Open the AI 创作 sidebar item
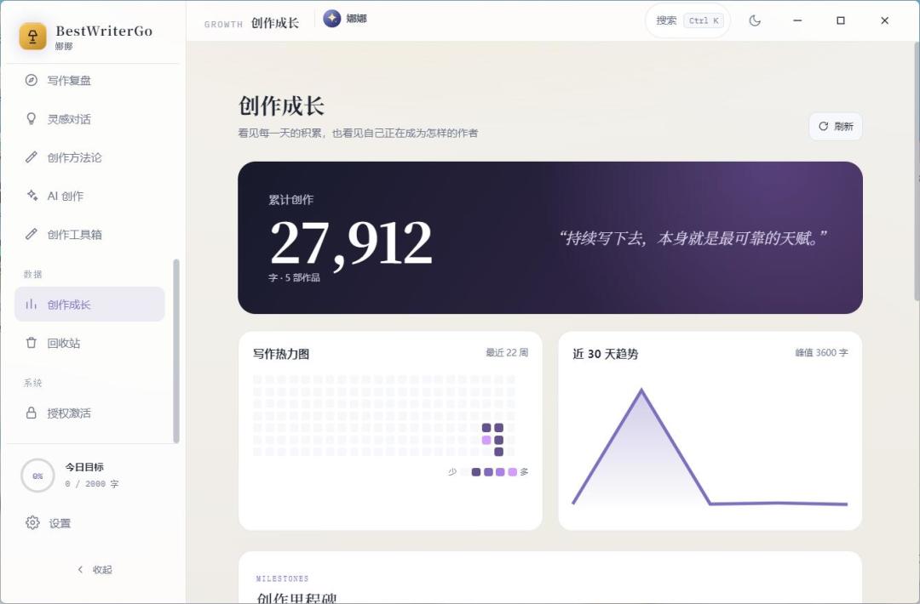The image size is (920, 604). pyautogui.click(x=89, y=196)
